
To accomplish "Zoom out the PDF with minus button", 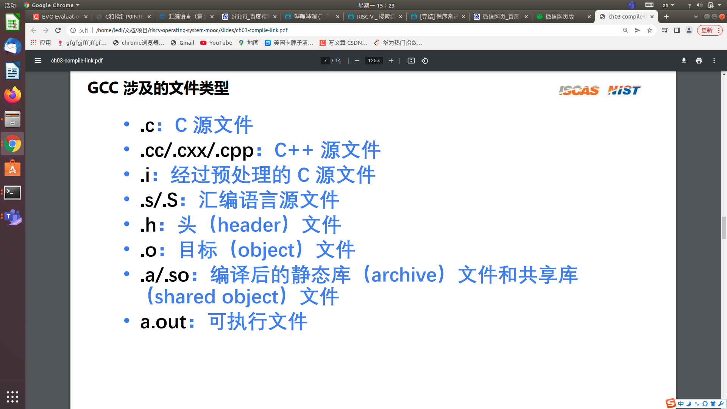I will pos(357,61).
